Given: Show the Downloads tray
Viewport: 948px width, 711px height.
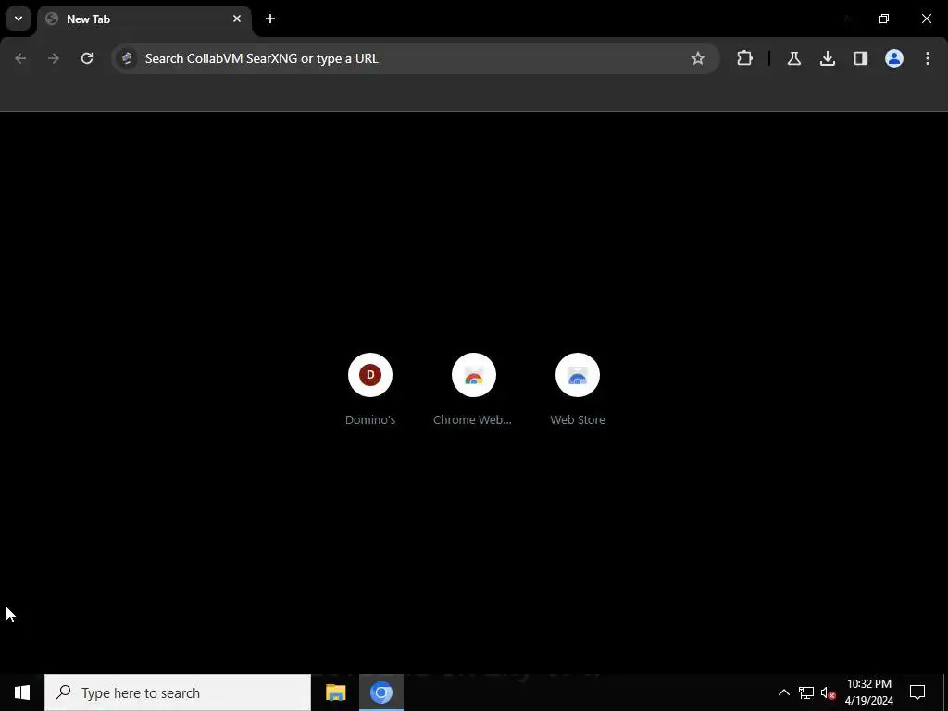Looking at the screenshot, I should point(827,58).
